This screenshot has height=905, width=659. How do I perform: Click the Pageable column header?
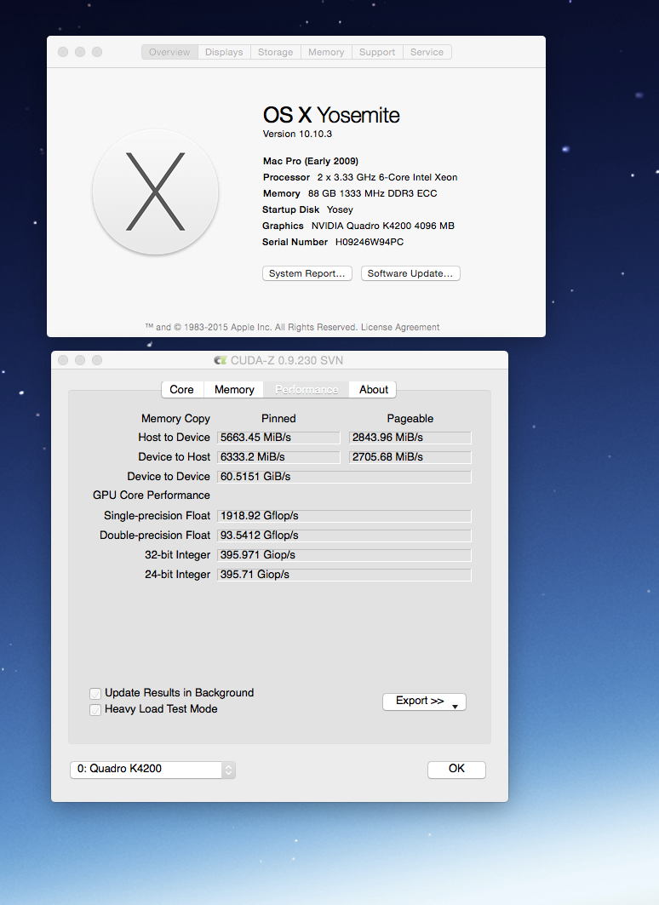pyautogui.click(x=410, y=419)
